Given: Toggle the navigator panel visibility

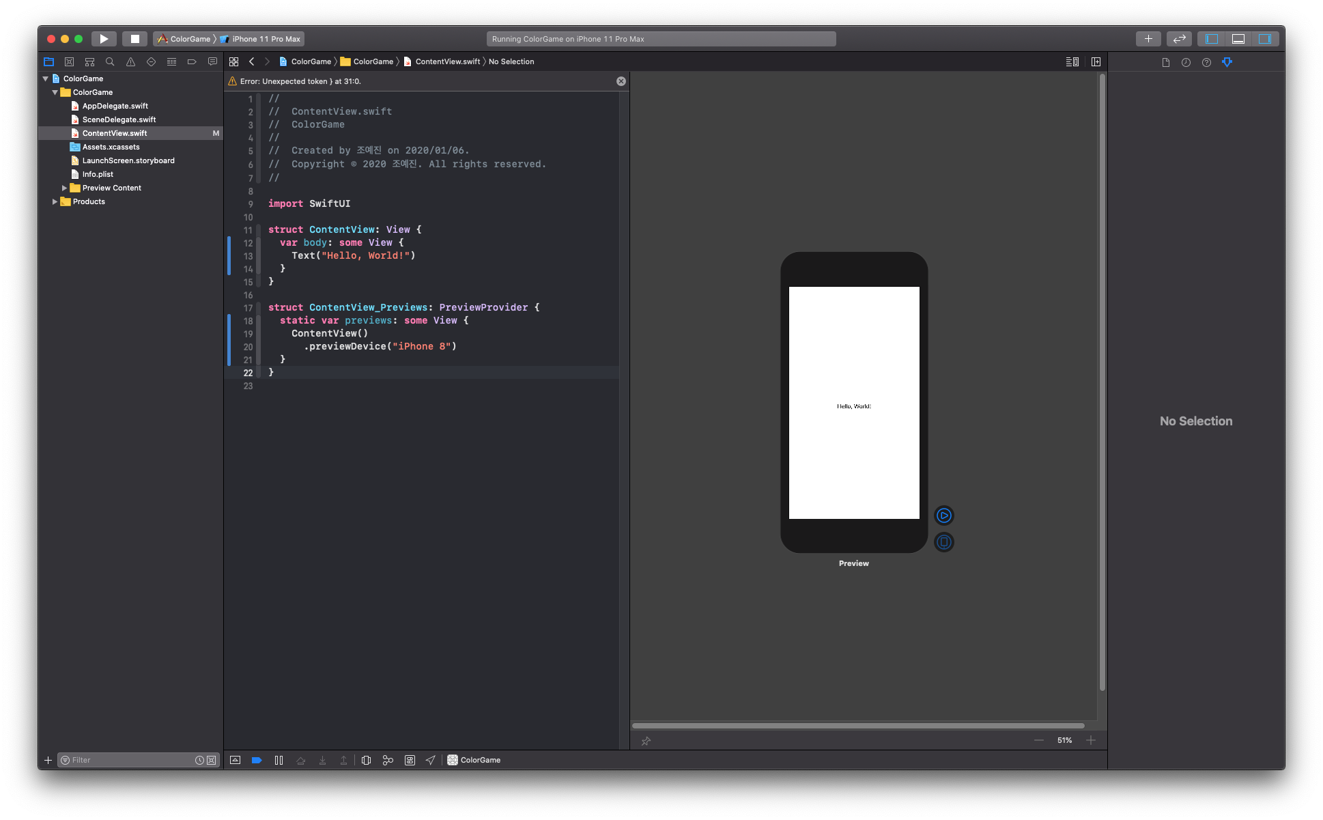Looking at the screenshot, I should point(1212,39).
